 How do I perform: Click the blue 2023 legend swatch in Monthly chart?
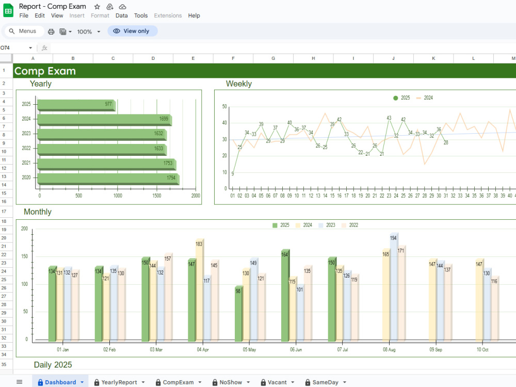(321, 225)
